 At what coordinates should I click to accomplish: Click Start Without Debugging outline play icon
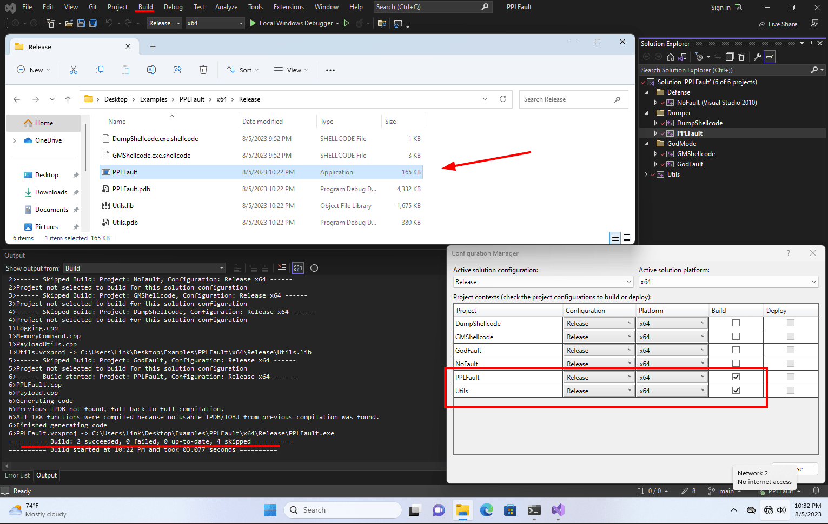(347, 23)
